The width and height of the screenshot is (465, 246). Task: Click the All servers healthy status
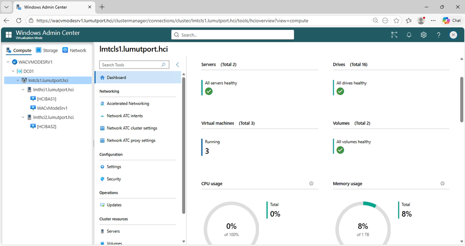coord(221,88)
